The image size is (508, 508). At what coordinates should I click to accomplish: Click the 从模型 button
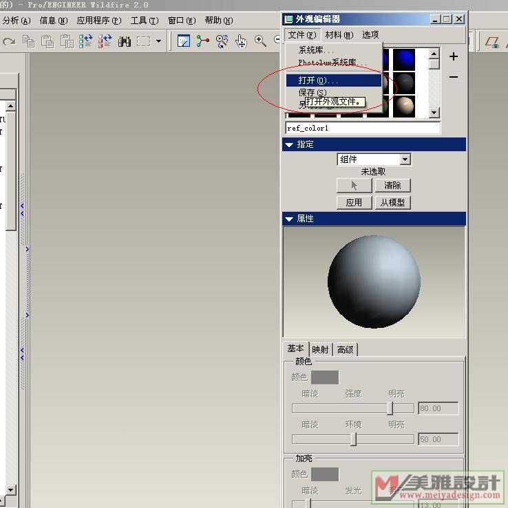(x=393, y=203)
